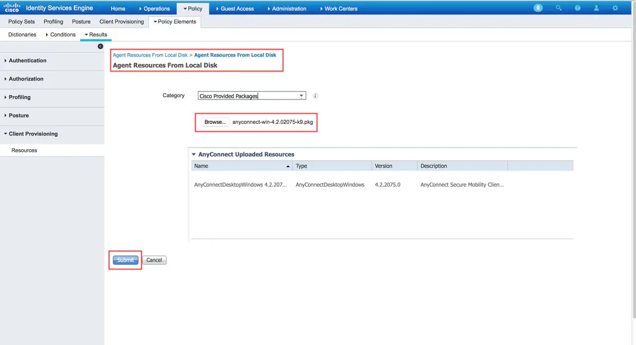Click AnyConnect Secure Mobility Client description

tap(462, 185)
